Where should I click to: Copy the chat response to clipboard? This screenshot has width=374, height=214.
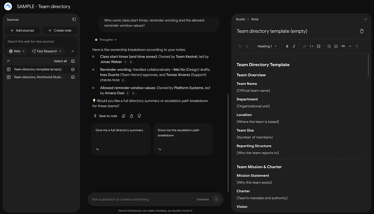tap(124, 116)
